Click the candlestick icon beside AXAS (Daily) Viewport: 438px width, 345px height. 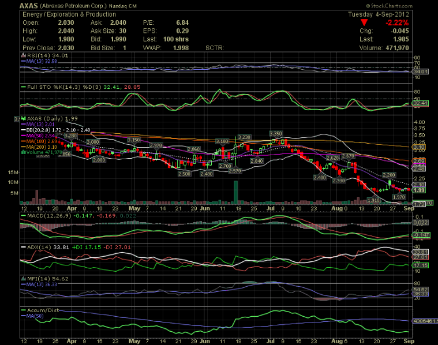(24, 118)
